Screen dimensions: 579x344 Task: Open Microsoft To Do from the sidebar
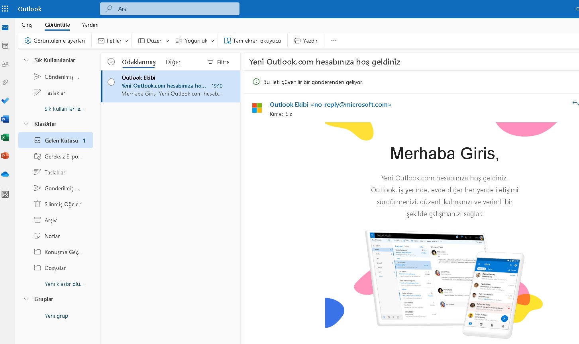[x=5, y=101]
